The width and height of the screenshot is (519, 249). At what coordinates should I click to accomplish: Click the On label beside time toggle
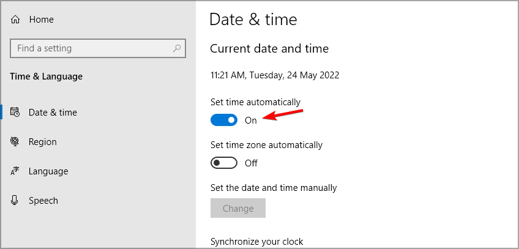251,121
